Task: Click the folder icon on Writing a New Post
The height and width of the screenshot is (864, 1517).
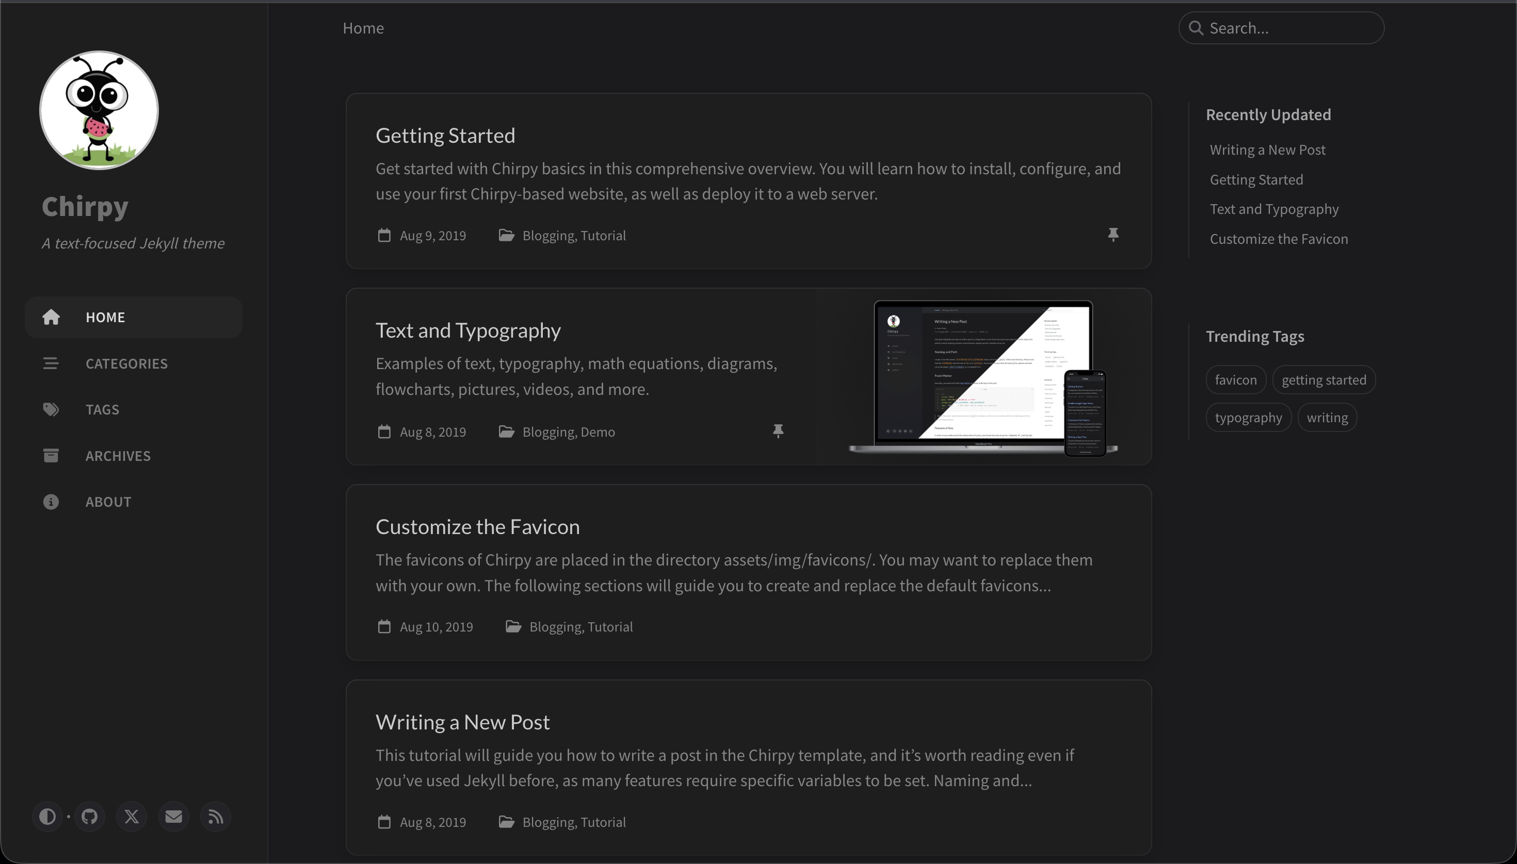Action: (x=506, y=821)
